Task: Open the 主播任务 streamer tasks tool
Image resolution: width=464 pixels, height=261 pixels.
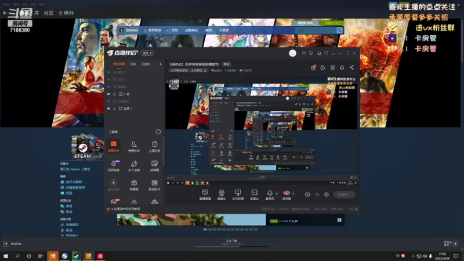Action: point(154,147)
